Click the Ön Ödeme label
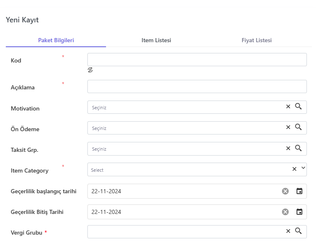 point(25,129)
